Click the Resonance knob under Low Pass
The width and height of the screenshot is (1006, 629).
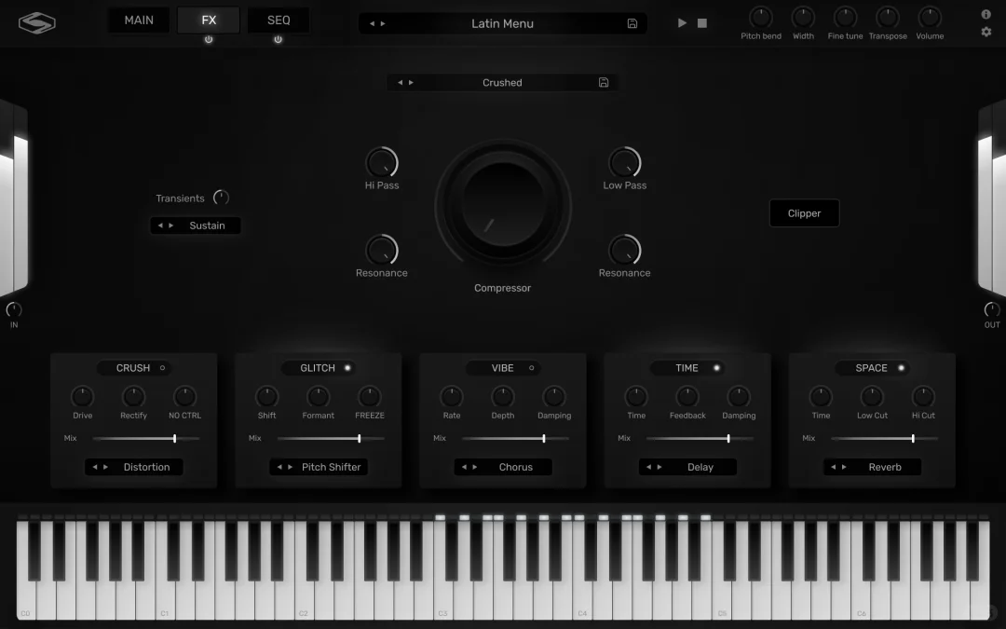tap(624, 251)
